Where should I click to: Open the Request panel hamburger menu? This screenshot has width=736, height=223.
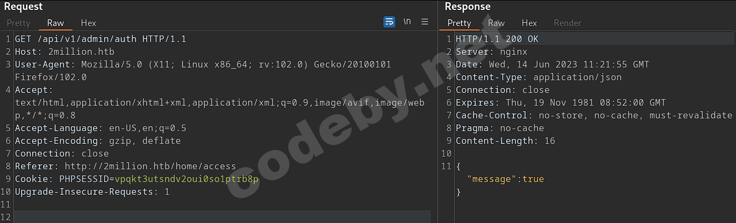(x=425, y=22)
